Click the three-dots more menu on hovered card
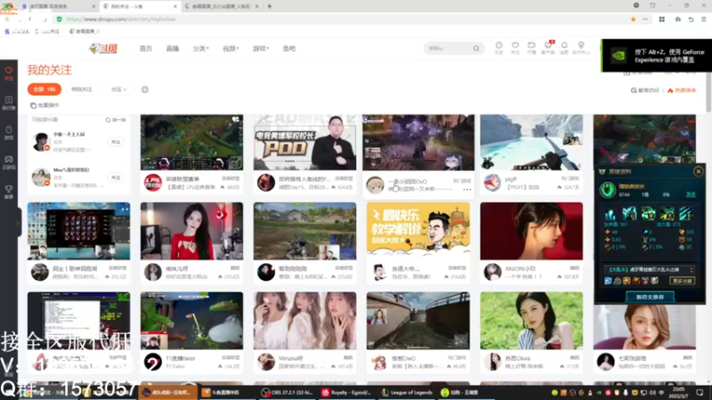Image resolution: width=712 pixels, height=400 pixels. (x=466, y=189)
